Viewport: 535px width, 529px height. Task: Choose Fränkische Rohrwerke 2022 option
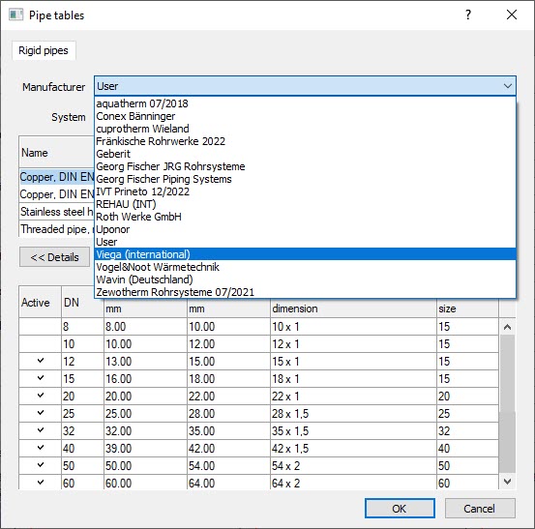(x=305, y=141)
